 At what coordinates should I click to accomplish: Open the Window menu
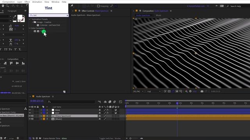coord(55,2)
